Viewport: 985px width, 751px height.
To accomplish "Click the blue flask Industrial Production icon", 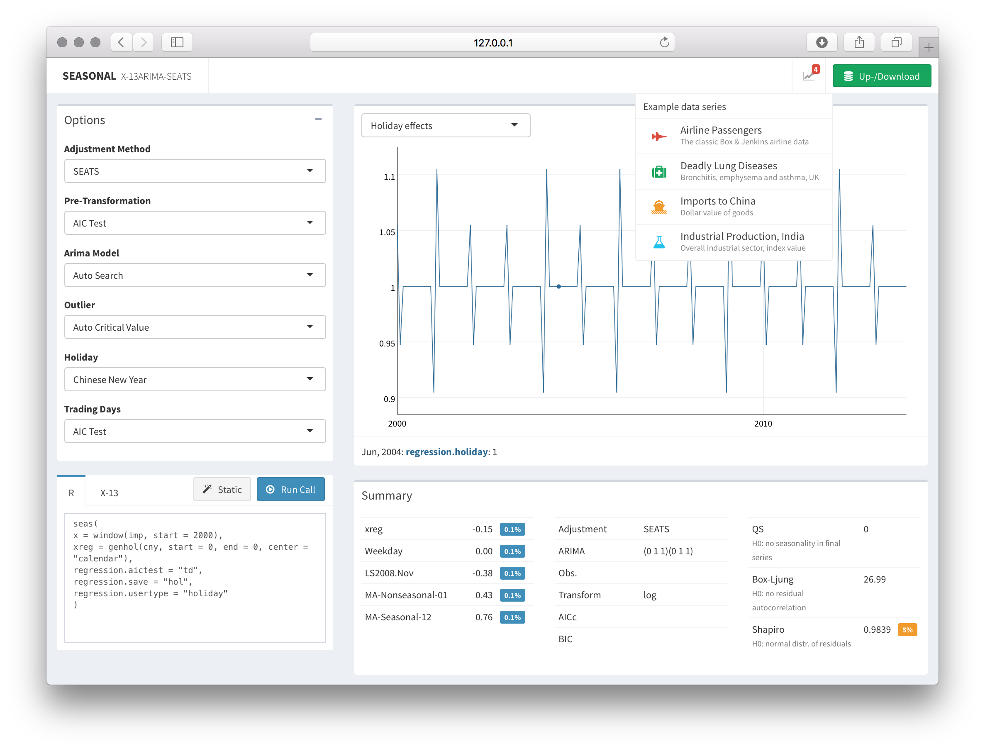I will point(659,242).
